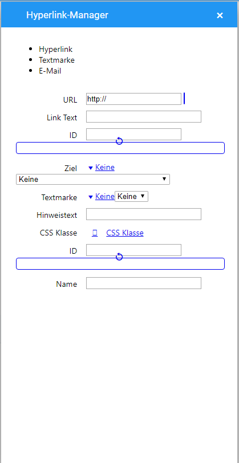
Task: Click the refresh icon under CSS Klasse's ID field
Action: pyautogui.click(x=119, y=257)
